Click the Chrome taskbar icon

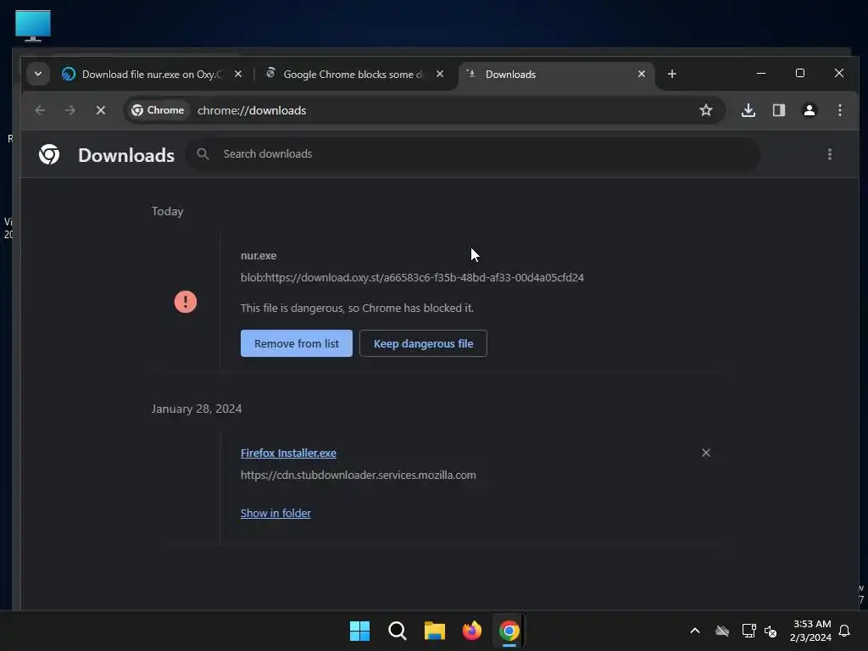coord(509,631)
